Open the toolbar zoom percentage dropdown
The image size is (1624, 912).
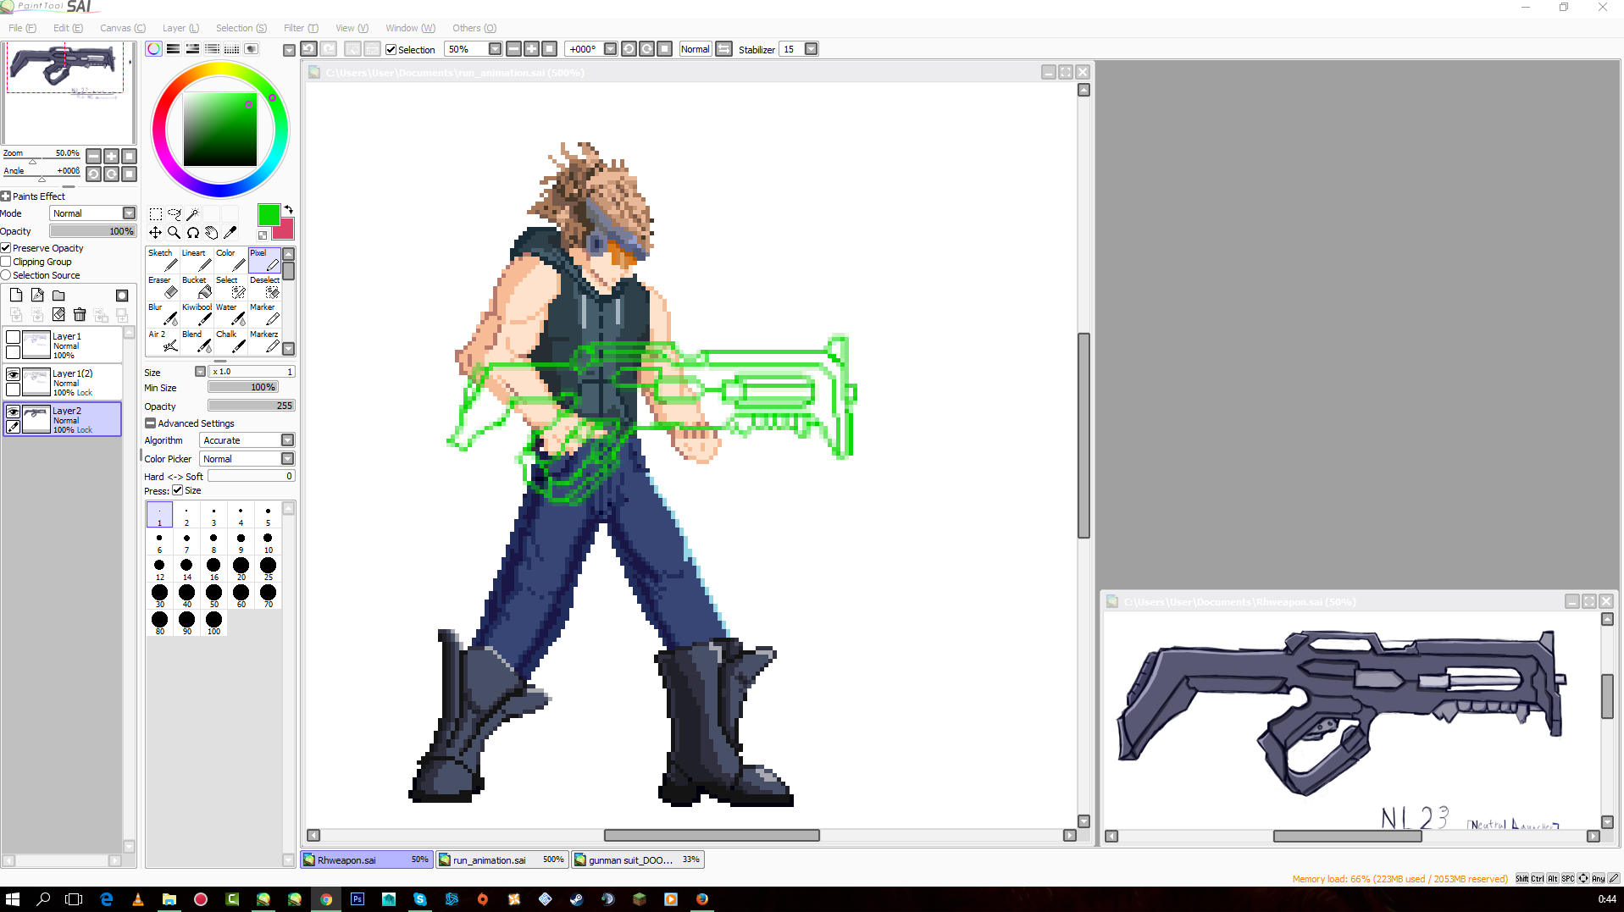tap(495, 49)
